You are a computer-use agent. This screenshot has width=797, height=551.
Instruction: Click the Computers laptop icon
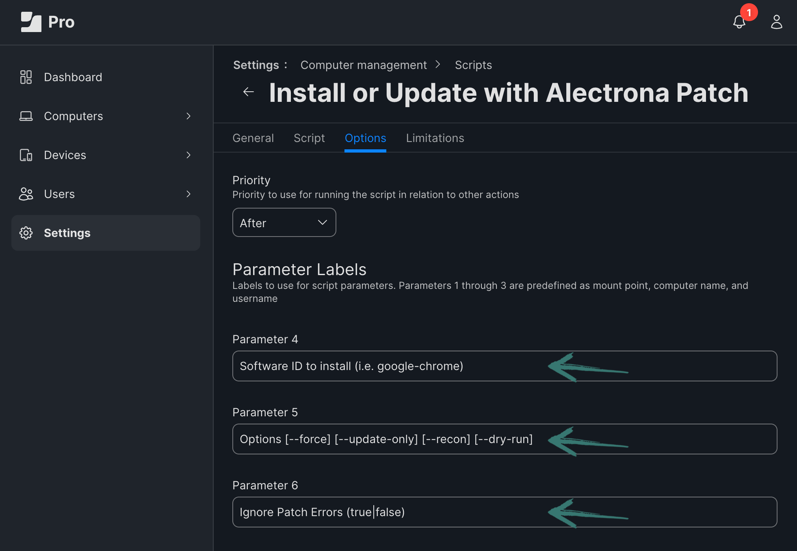[26, 116]
